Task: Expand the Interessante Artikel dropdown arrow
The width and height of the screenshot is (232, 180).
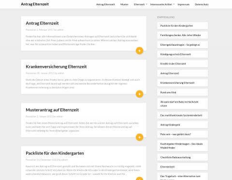Action: [174, 4]
